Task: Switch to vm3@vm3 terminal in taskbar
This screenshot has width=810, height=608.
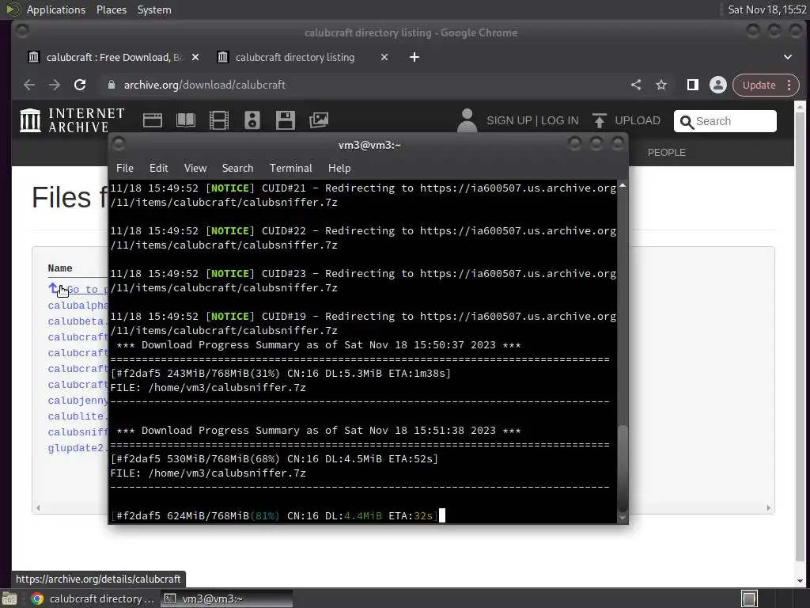Action: [x=226, y=598]
